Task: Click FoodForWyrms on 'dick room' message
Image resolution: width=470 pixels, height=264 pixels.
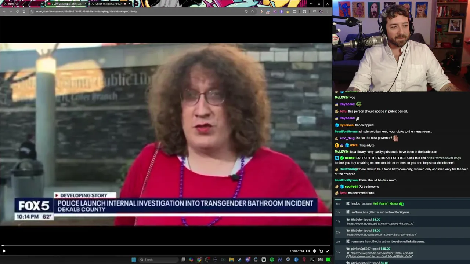Action: 346,180
